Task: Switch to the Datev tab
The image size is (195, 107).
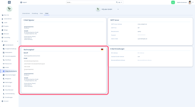Action: pyautogui.click(x=41, y=13)
